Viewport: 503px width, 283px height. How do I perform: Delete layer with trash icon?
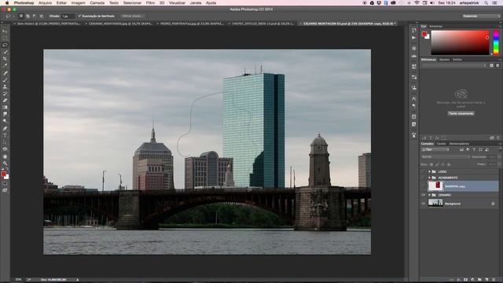point(494,280)
